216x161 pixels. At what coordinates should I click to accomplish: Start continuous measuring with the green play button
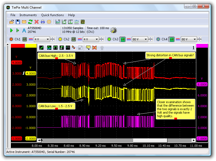coord(11,30)
